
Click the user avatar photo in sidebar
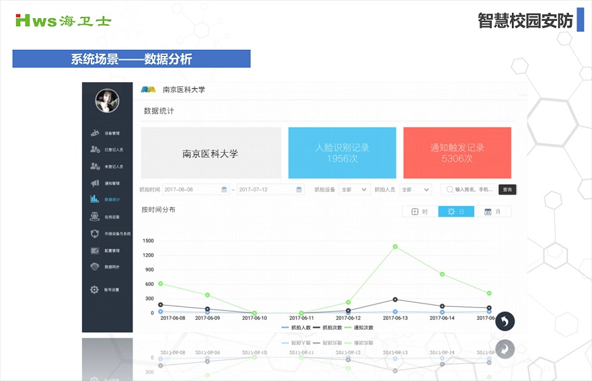pos(107,101)
